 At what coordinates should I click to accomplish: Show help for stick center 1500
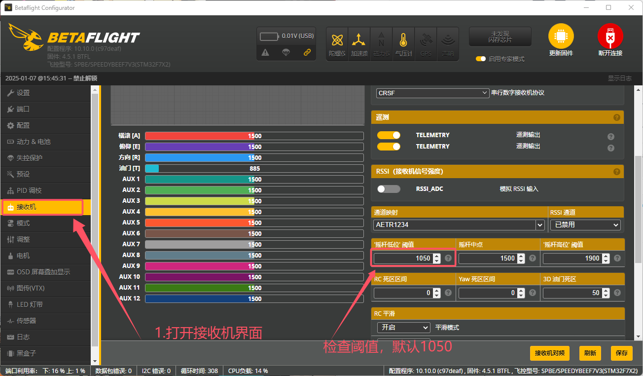tap(533, 258)
